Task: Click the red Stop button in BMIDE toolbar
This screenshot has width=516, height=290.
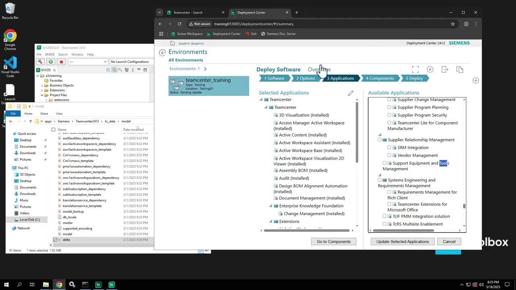Action: [x=61, y=62]
